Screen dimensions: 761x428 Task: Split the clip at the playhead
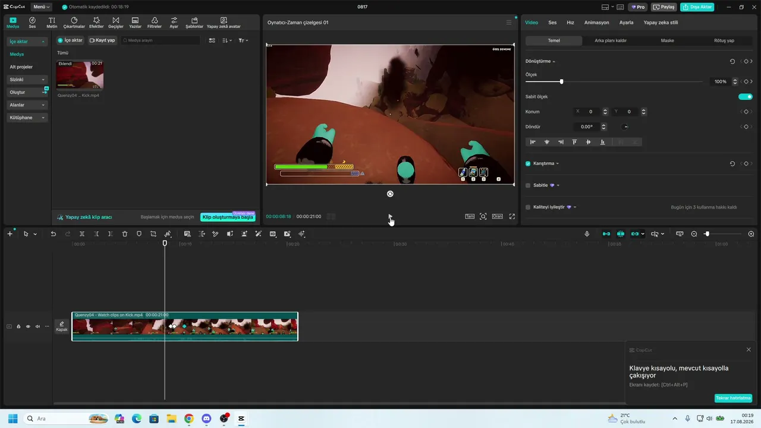82,234
